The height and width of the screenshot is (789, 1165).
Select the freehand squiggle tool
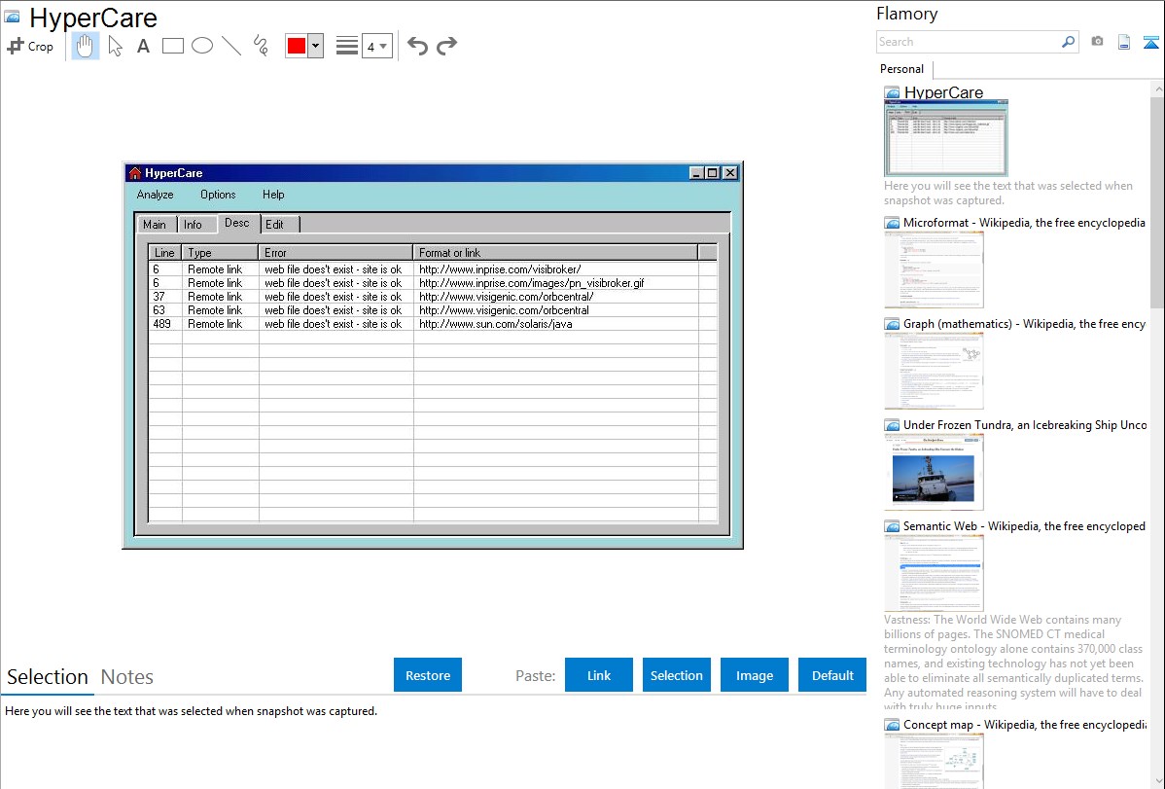261,46
